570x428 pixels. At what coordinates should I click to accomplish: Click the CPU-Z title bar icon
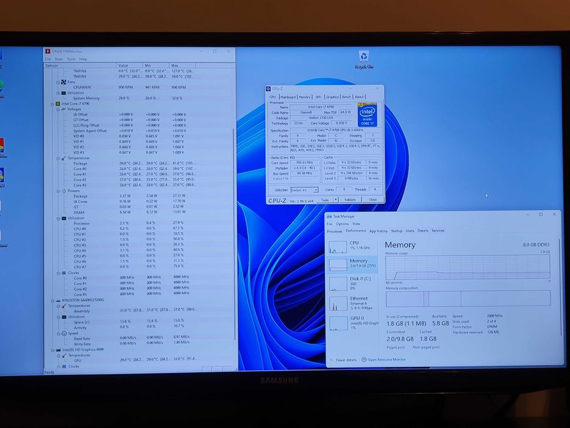(268, 89)
